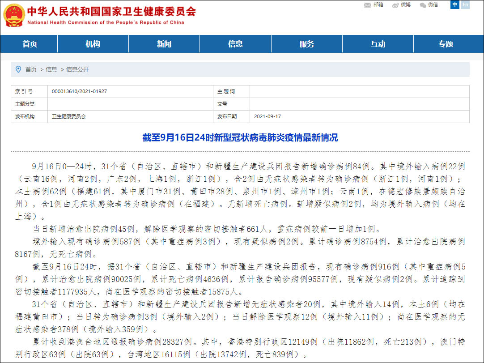The height and width of the screenshot is (363, 484).
Task: Open the 首页 navigation menu
Action: click(30, 44)
